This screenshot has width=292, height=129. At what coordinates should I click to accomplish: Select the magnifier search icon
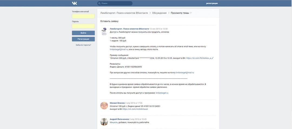[x=99, y=3]
